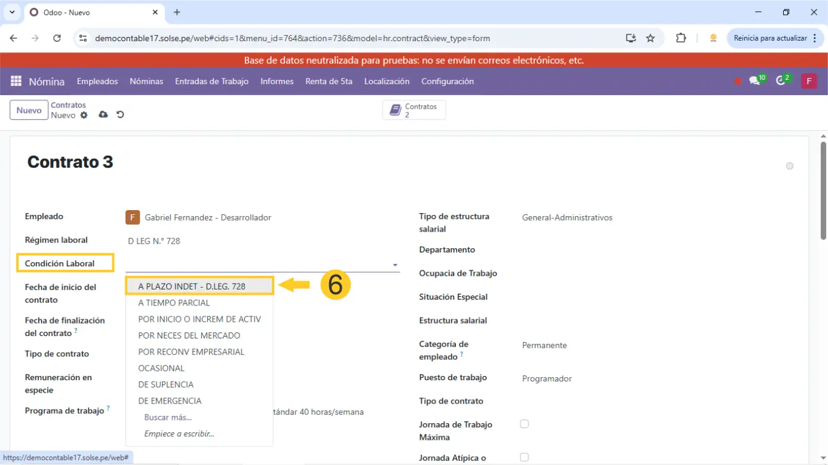Open the Empleados menu
828x465 pixels.
click(x=97, y=81)
